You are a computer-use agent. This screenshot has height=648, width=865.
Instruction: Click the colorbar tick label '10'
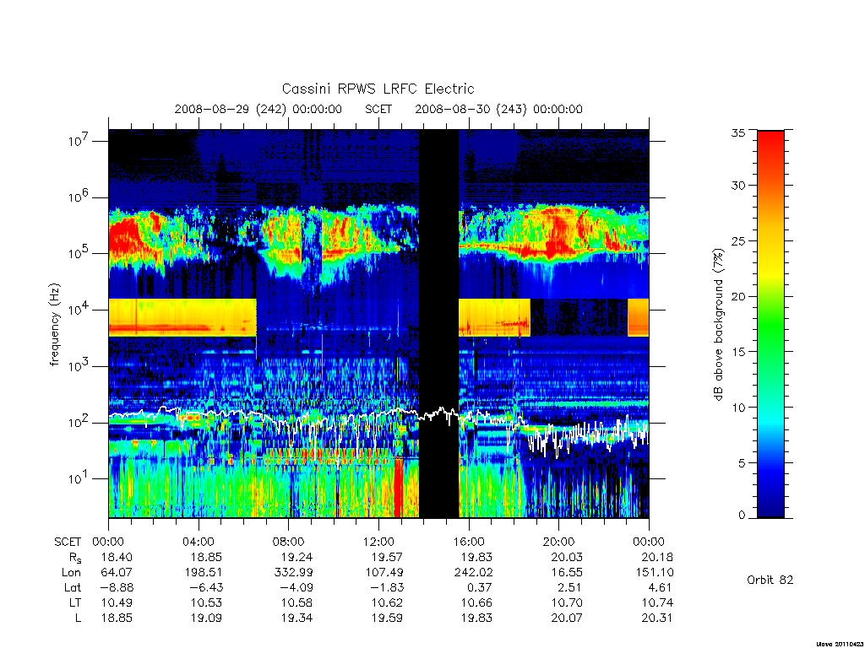738,408
